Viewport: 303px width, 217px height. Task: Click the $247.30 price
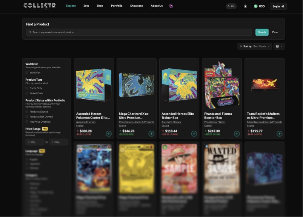(x=214, y=131)
